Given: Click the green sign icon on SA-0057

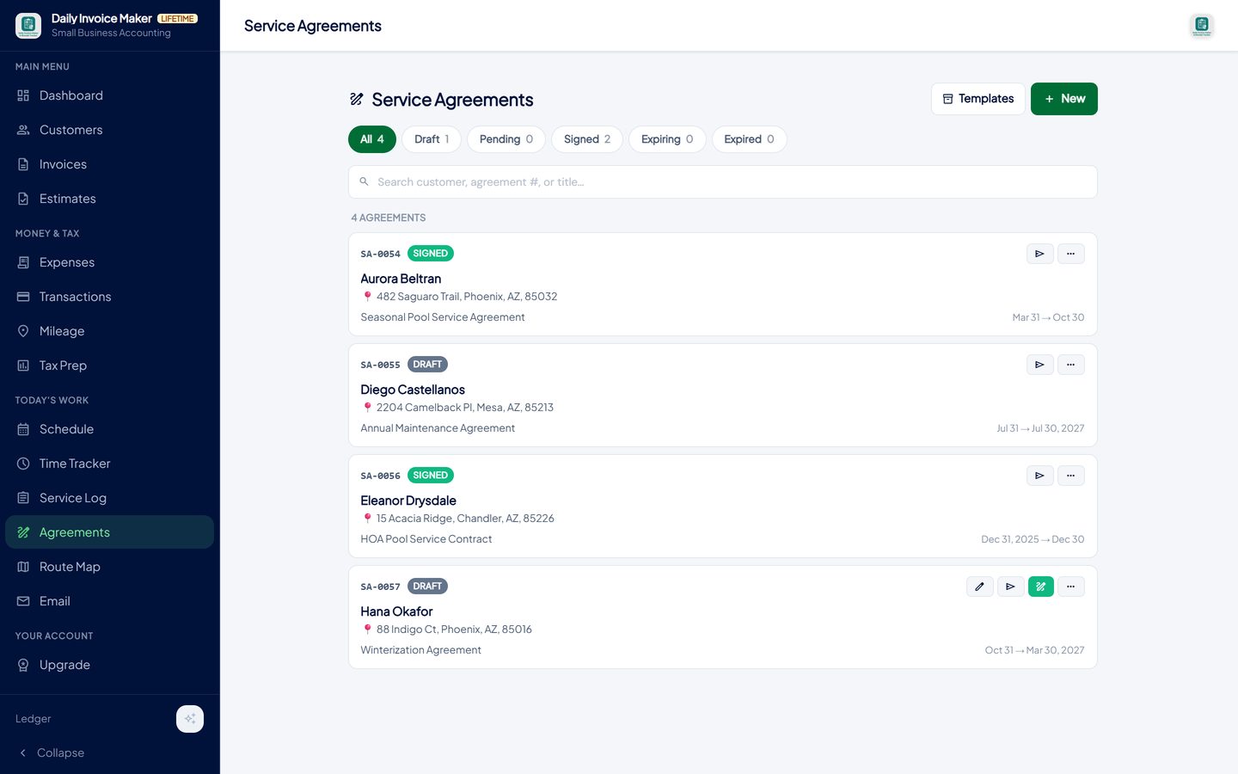Looking at the screenshot, I should click(1040, 587).
